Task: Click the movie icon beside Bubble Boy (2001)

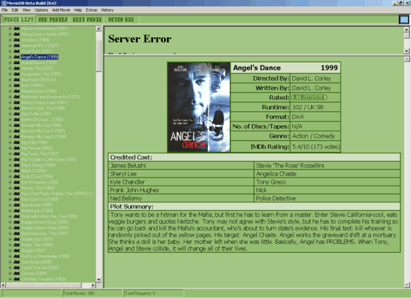Action: point(17,239)
